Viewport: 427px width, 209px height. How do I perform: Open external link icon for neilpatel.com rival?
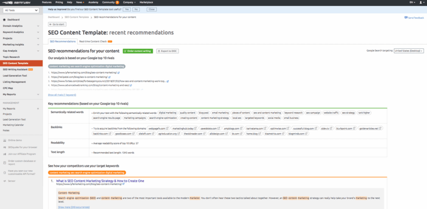(109, 77)
